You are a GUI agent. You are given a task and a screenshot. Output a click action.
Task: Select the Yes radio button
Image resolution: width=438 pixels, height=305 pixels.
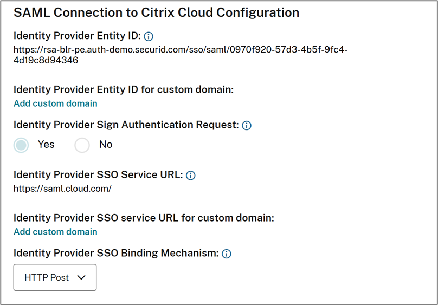coord(21,145)
